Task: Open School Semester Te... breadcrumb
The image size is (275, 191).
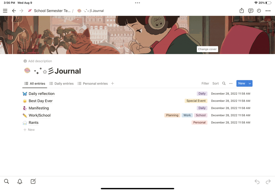Action: [x=49, y=11]
